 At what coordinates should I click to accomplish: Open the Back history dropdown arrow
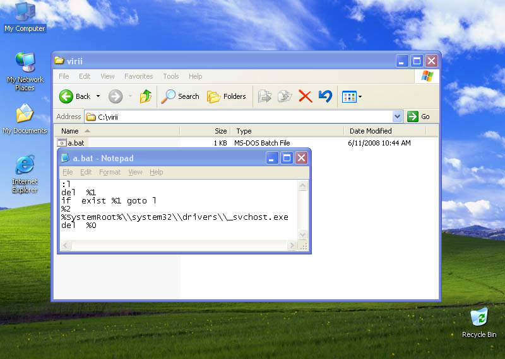[98, 96]
